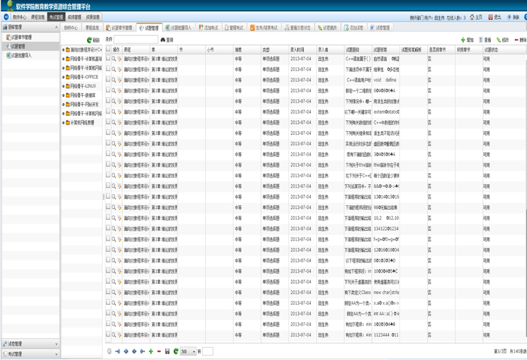Image resolution: width=527 pixels, height=360 pixels.
Task: Click edit pencil icon in second table row
Action: tap(119, 69)
